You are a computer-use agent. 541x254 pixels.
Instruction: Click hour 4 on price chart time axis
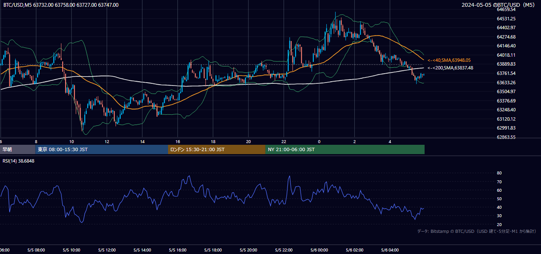click(x=390, y=141)
